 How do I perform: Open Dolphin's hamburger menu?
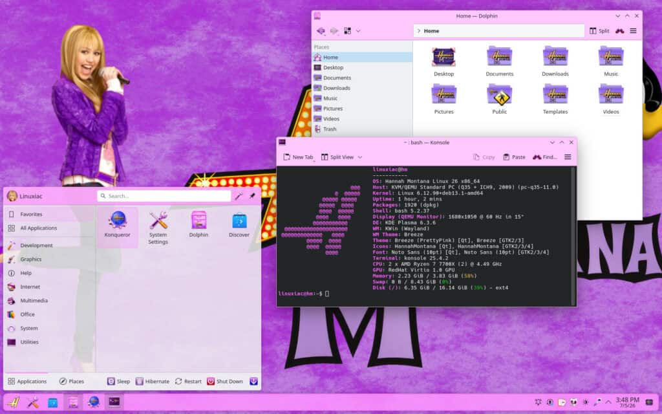[634, 31]
